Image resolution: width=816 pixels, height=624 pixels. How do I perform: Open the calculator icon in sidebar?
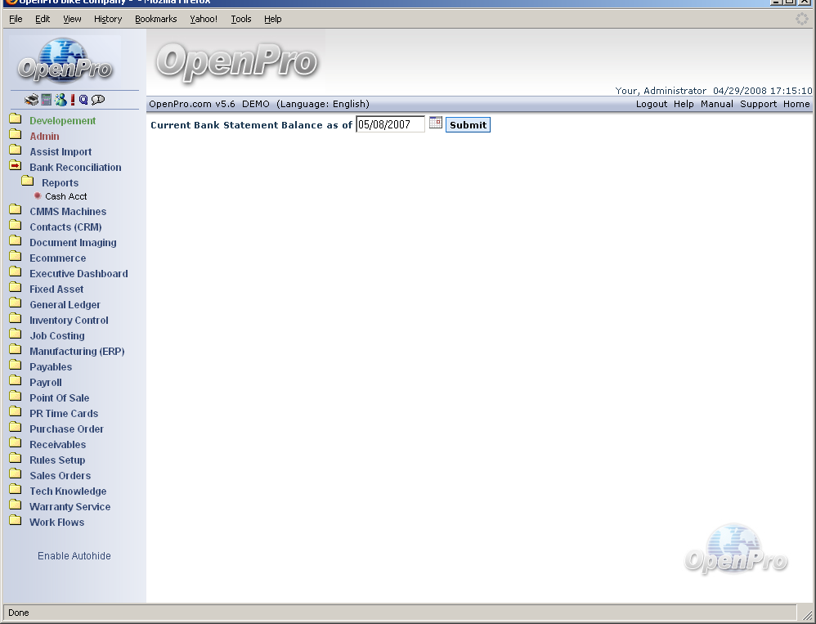tap(47, 100)
